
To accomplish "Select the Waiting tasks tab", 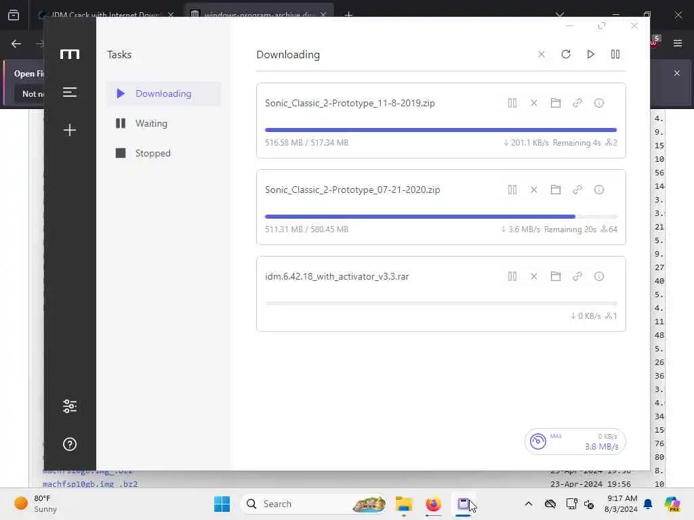I will pyautogui.click(x=163, y=123).
